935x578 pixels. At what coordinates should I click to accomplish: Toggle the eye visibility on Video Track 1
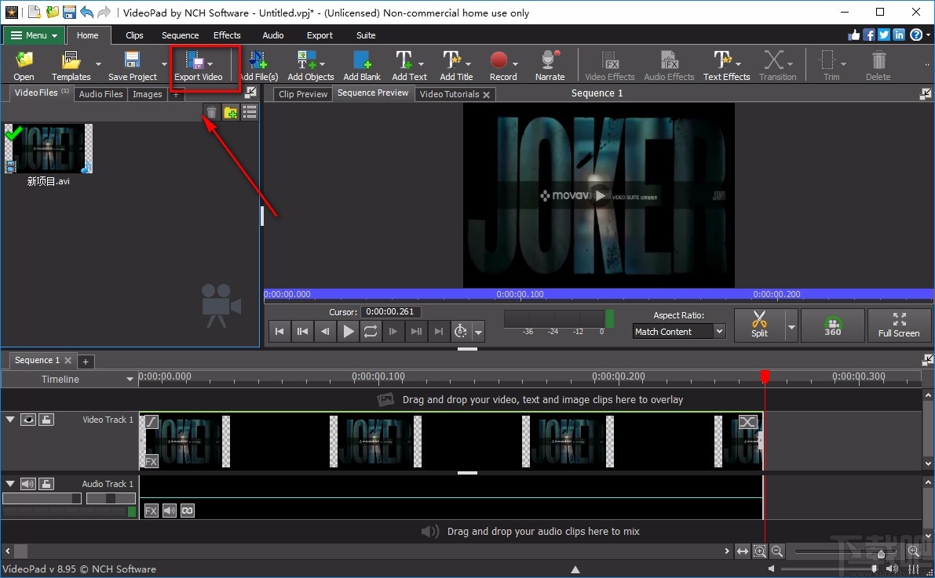(x=28, y=420)
